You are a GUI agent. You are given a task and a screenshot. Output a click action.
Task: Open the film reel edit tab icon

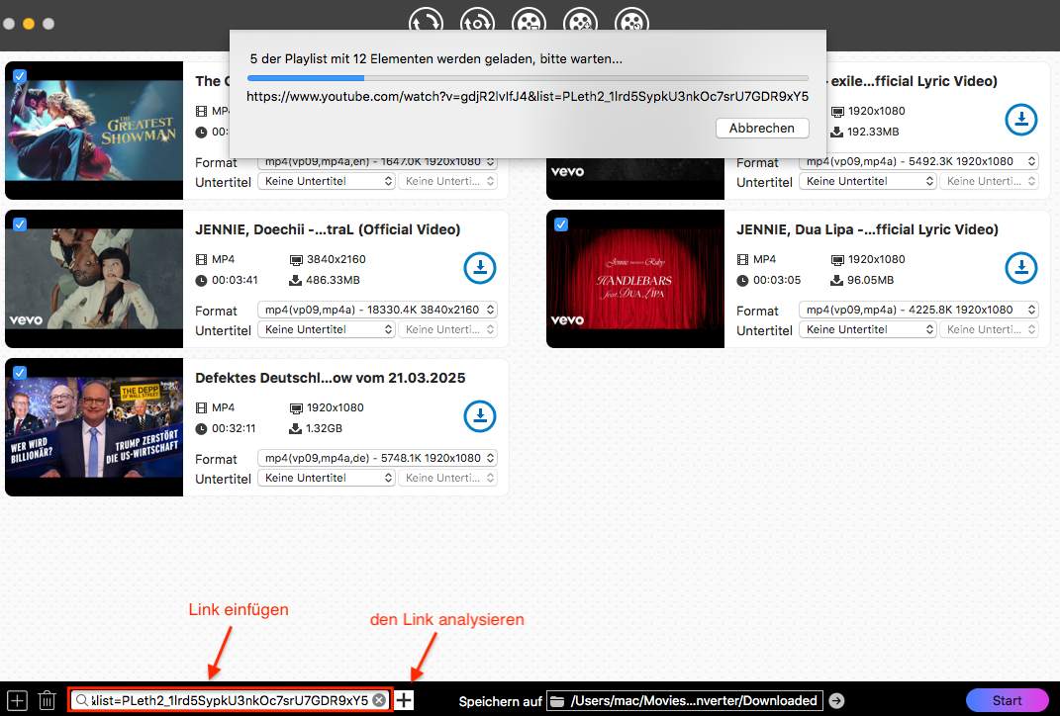[580, 22]
